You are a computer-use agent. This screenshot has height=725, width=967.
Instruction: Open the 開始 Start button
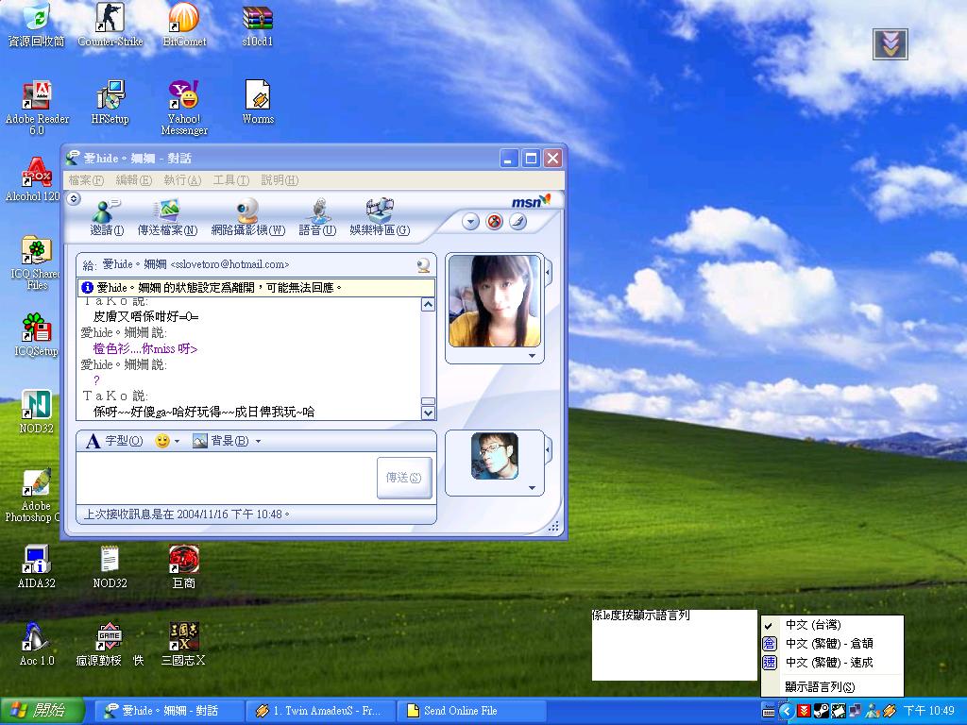[x=42, y=711]
